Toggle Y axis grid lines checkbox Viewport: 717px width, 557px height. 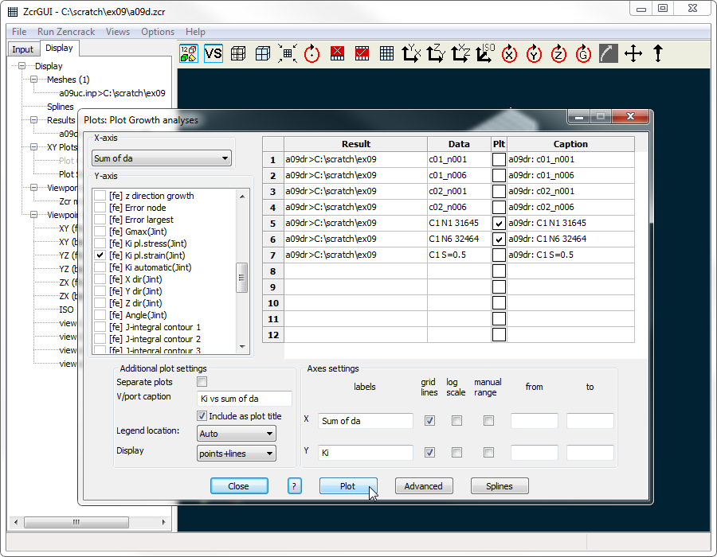(x=429, y=453)
